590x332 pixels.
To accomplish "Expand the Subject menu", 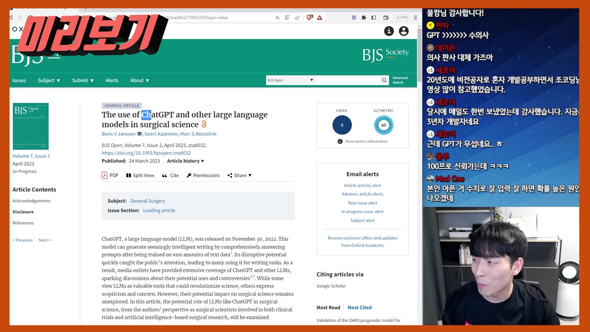I will coord(49,80).
